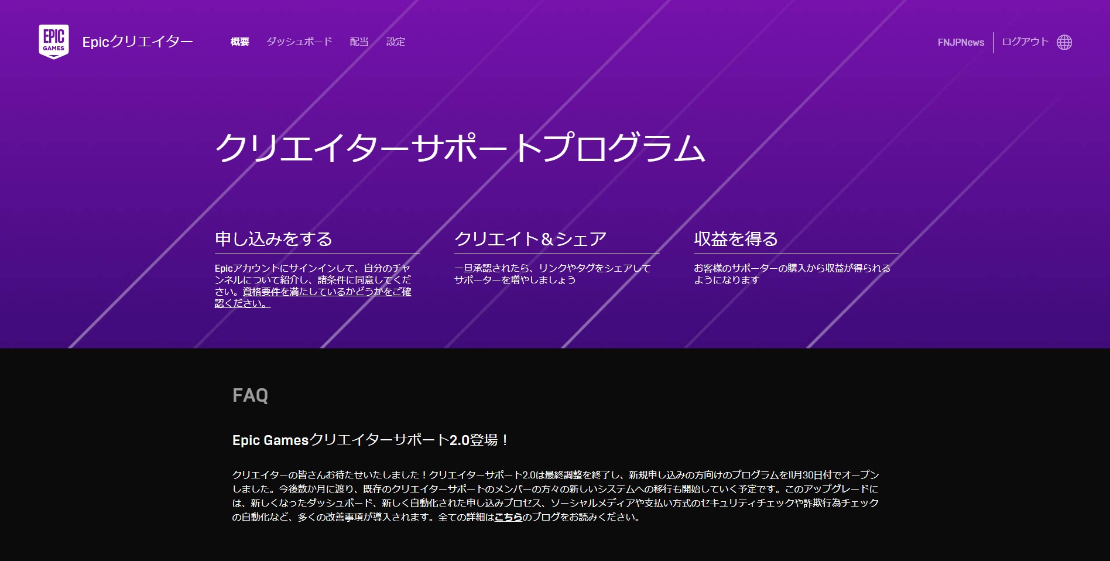This screenshot has width=1110, height=561.
Task: Select the 概要 navigation tab
Action: 240,42
